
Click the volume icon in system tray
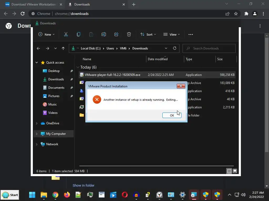tap(243, 195)
